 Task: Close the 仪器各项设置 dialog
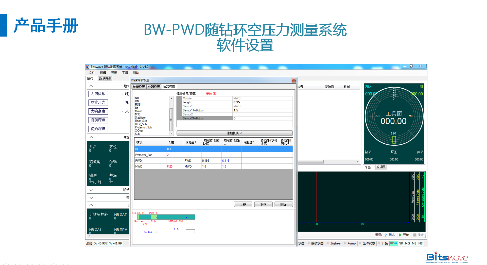pos(294,80)
